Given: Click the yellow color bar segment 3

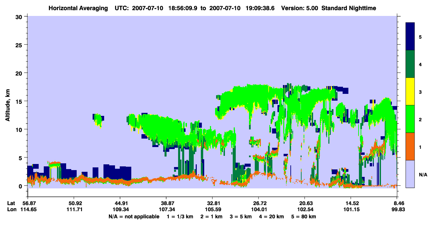Looking at the screenshot, I should (x=410, y=91).
